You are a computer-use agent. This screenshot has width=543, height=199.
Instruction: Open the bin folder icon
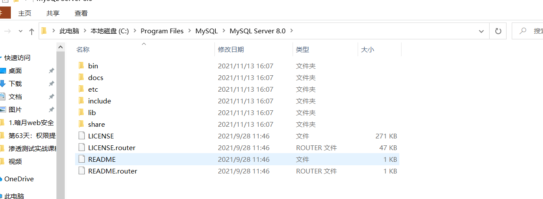point(81,66)
